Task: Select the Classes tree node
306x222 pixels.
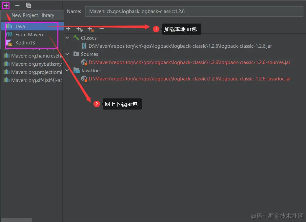Action: tap(89, 38)
